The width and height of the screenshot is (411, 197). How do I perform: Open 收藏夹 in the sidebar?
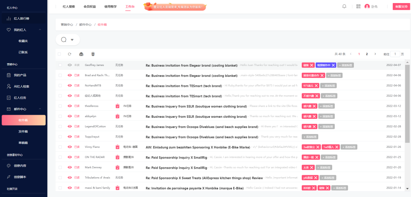pos(23,41)
